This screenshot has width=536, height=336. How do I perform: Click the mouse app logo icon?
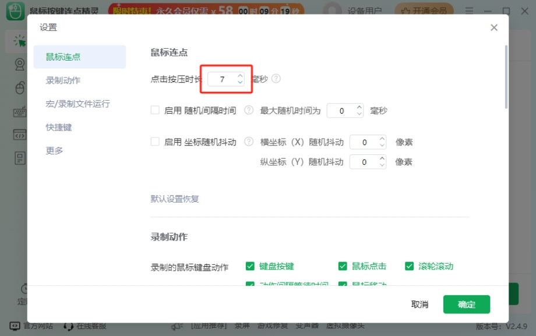15,11
